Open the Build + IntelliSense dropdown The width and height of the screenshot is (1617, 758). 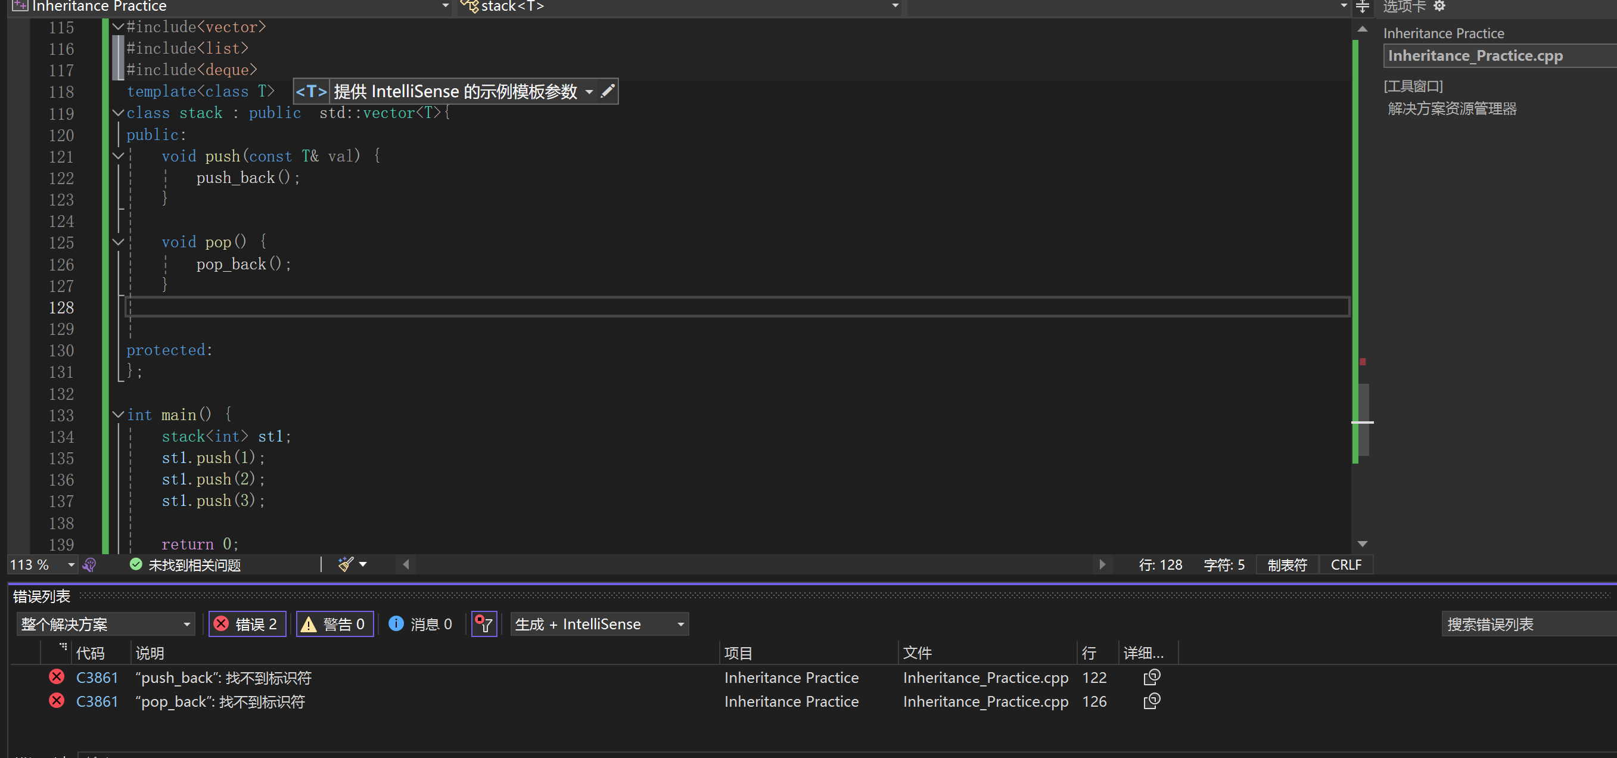[599, 623]
